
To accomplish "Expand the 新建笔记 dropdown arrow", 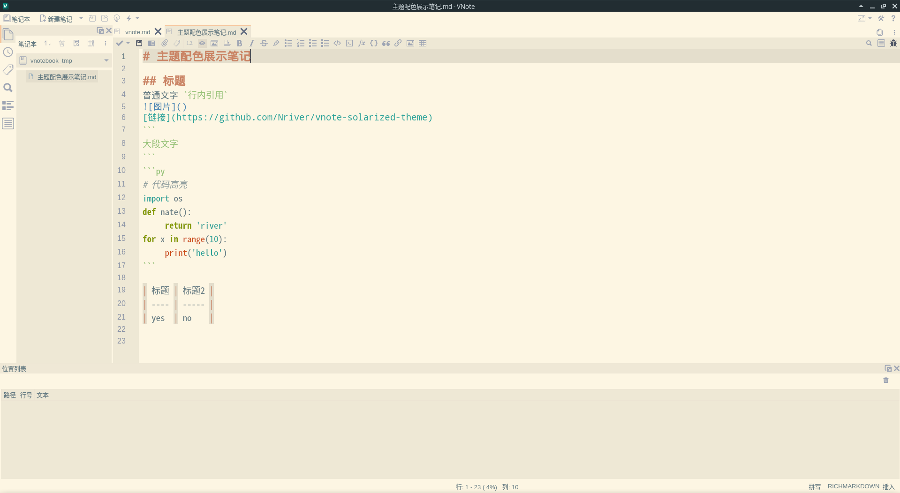I will (x=81, y=18).
